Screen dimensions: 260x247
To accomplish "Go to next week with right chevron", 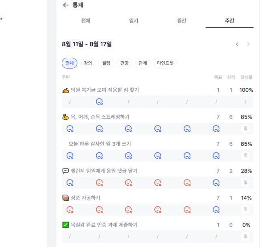I will 248,44.
